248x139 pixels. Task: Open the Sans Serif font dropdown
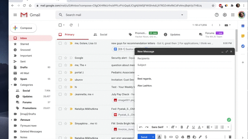click(160, 127)
